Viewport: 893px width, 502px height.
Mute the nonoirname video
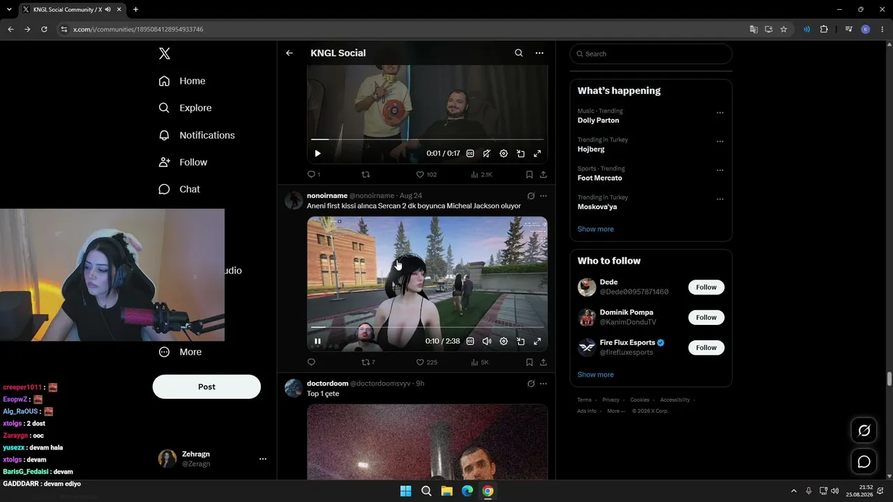pyautogui.click(x=487, y=341)
